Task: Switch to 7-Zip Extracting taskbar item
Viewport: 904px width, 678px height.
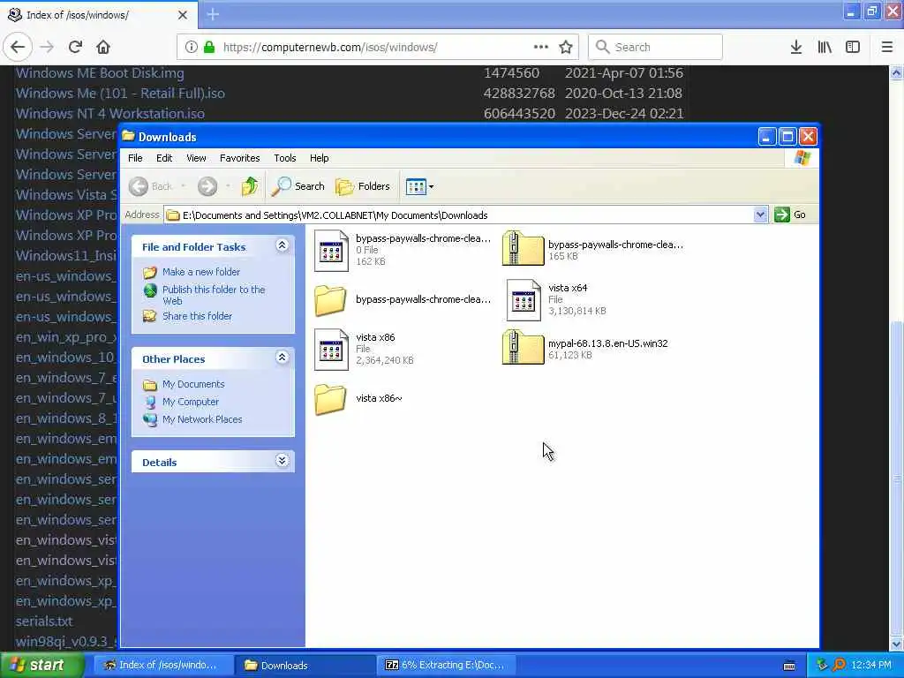Action: (x=445, y=666)
